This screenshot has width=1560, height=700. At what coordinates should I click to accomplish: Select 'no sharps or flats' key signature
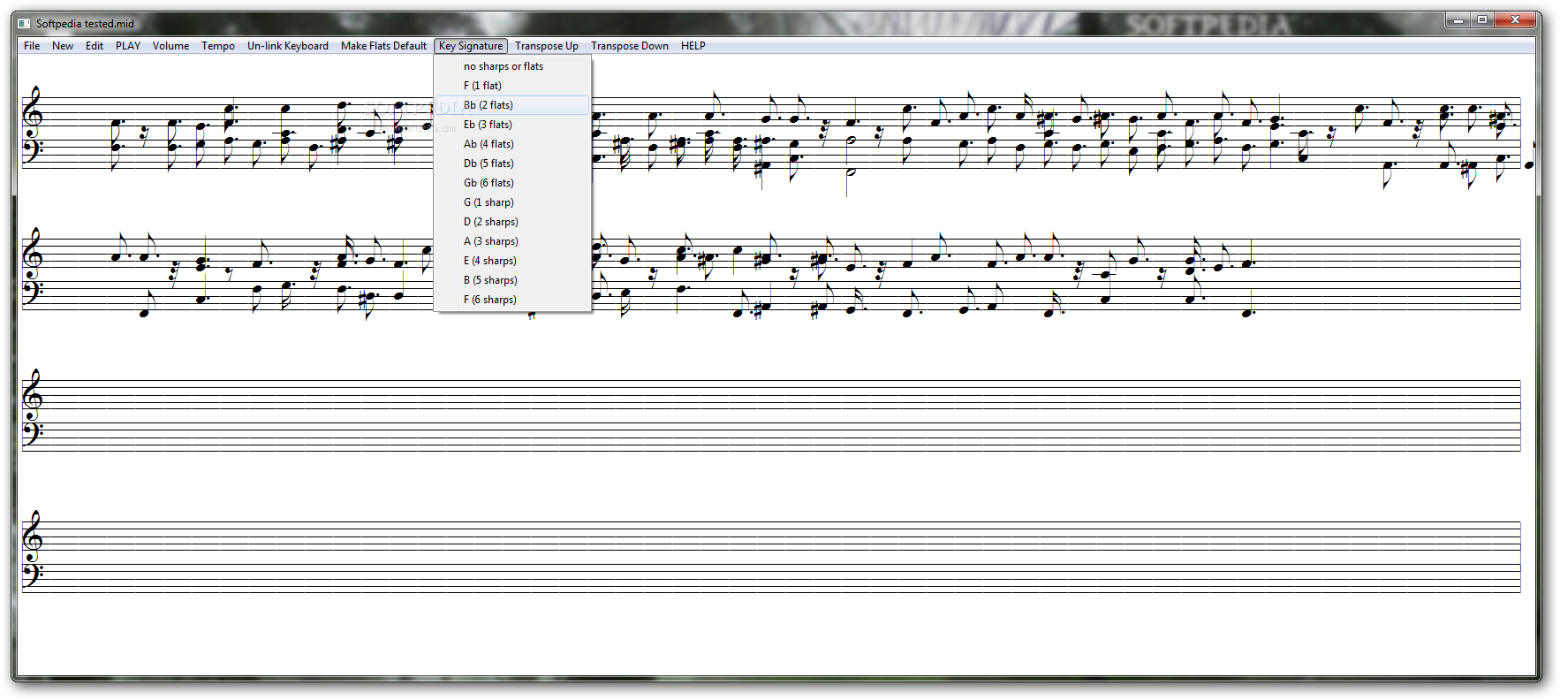(x=512, y=66)
